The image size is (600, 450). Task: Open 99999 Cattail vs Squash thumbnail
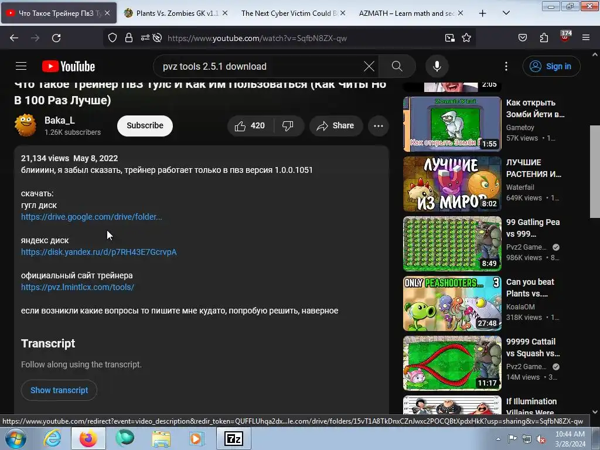point(452,363)
